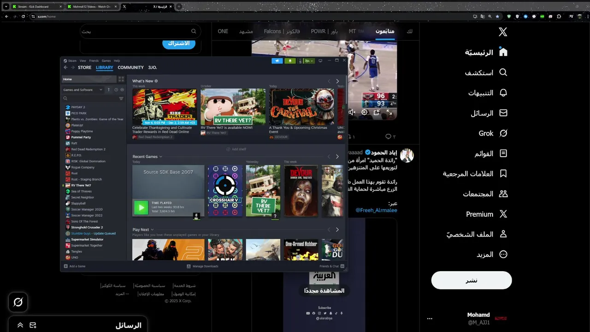Open the Games menu in Steam
The image size is (590, 332).
point(106,61)
